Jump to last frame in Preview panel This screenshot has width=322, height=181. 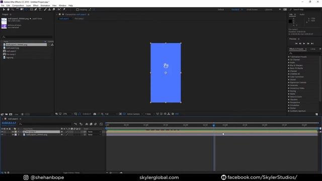pos(312,44)
